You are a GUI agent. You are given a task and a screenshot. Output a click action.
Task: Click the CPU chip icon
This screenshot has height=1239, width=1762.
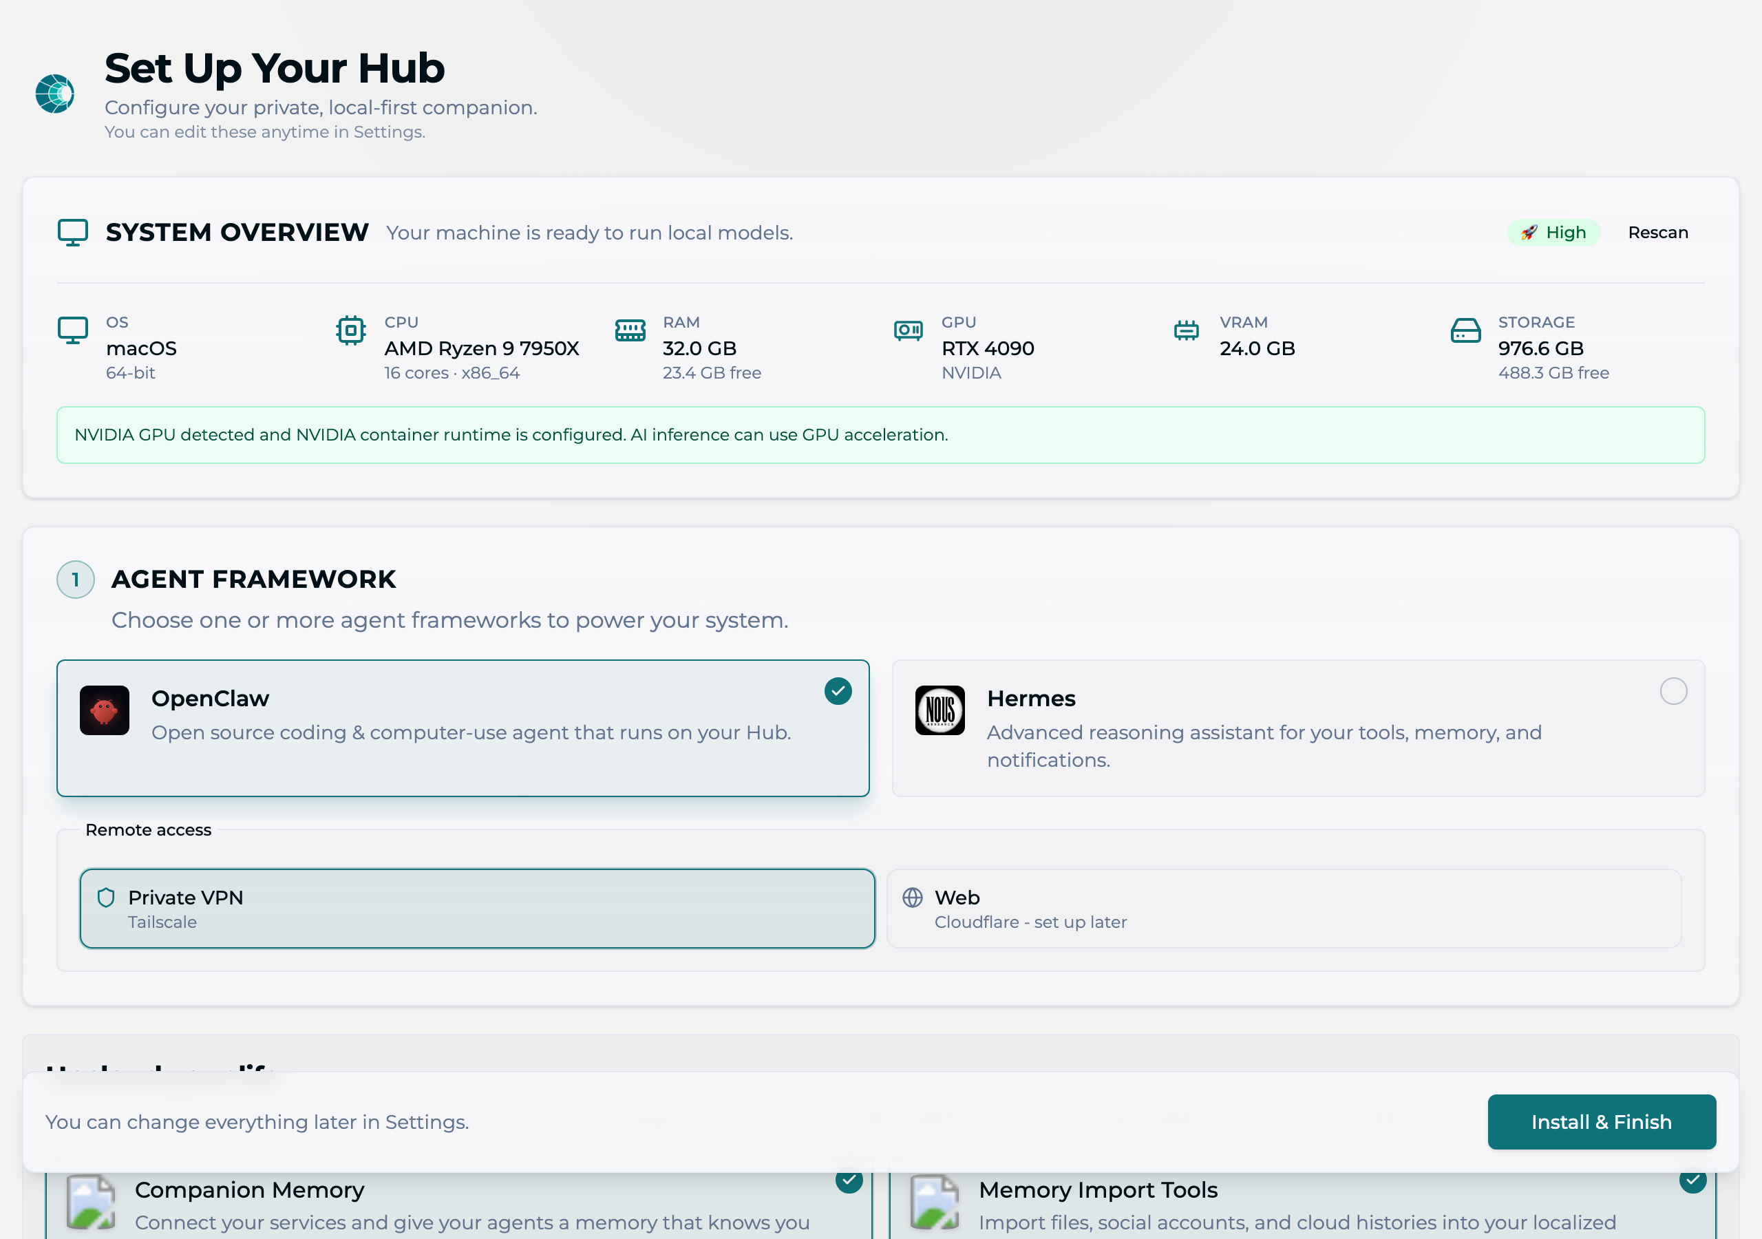click(x=351, y=331)
